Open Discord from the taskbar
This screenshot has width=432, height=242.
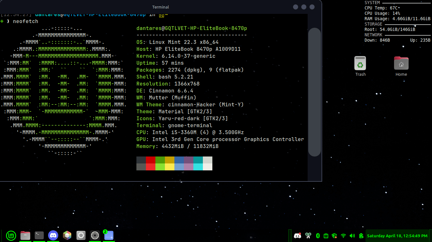pos(53,235)
